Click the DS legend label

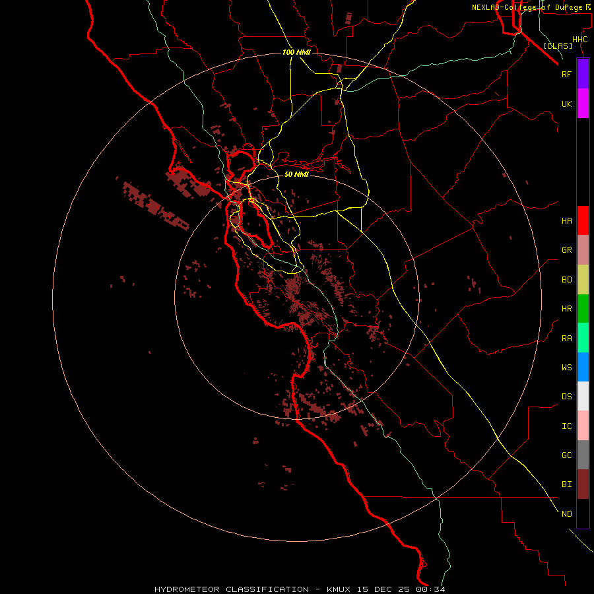pos(566,396)
